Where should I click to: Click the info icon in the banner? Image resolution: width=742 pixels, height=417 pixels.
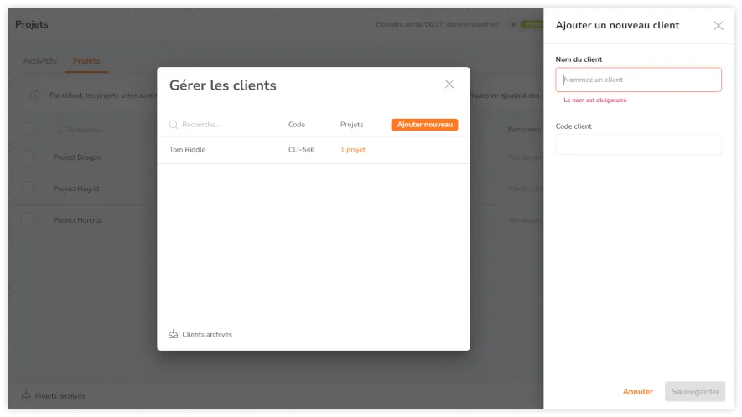point(35,95)
